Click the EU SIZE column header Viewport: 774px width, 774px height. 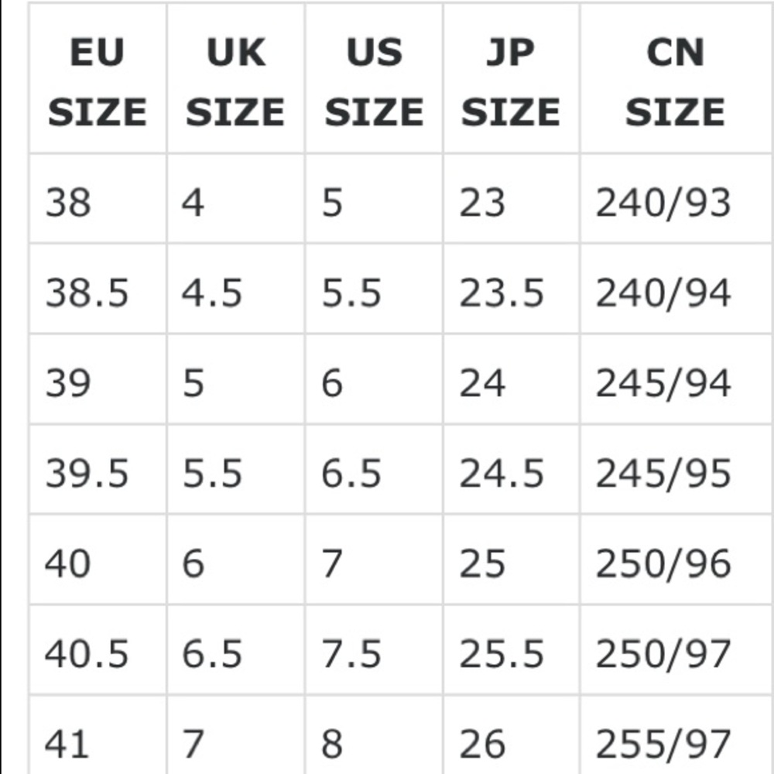(98, 82)
